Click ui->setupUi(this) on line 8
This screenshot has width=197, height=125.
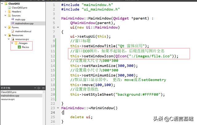(x=90, y=36)
